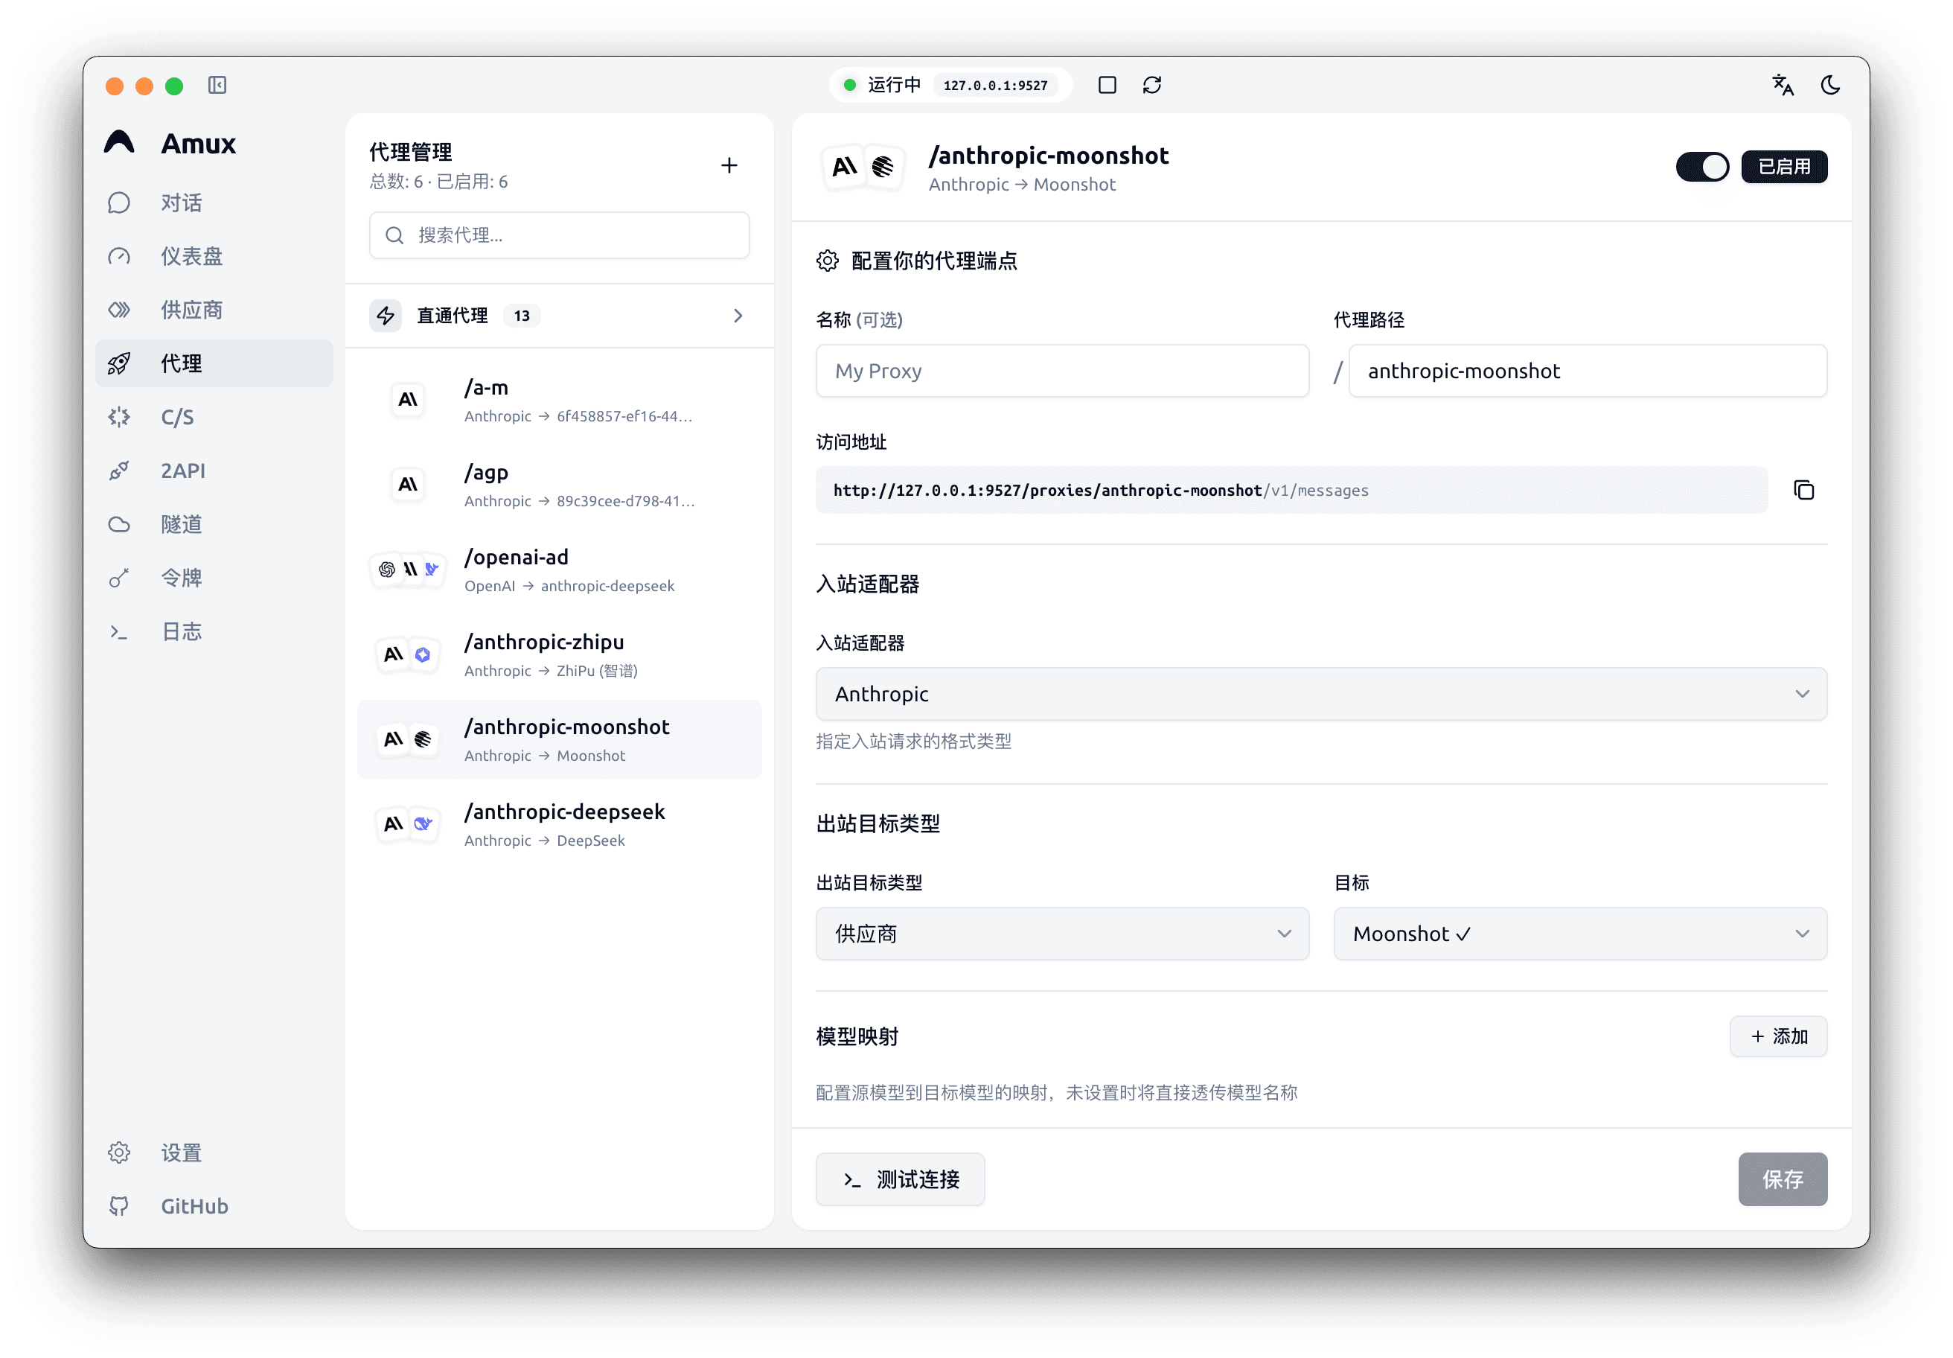Click 总数: 6 · 已启用: 6 summary text
The width and height of the screenshot is (1953, 1358).
pyautogui.click(x=438, y=182)
